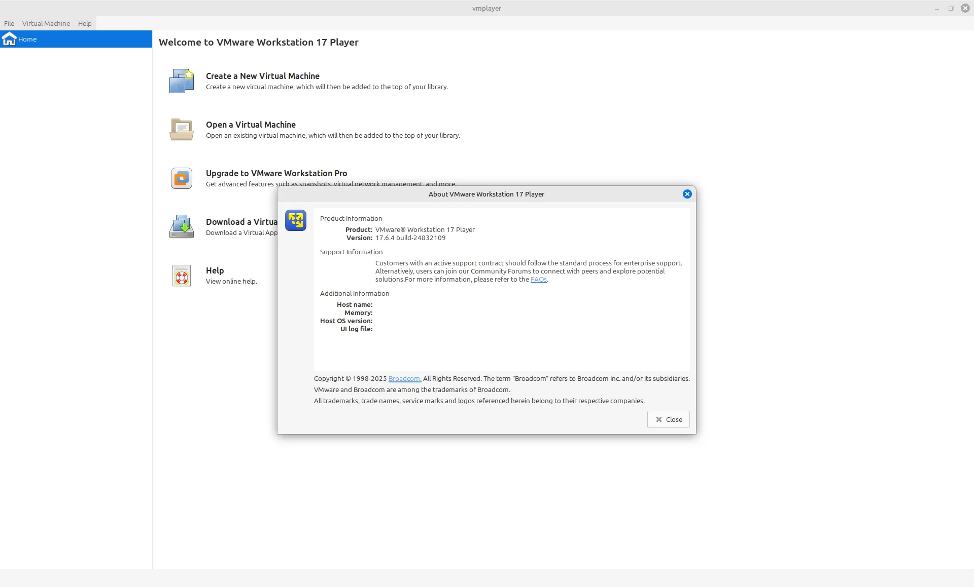Click the Upgrade to VMware Workstation Pro heading
974x587 pixels.
276,173
